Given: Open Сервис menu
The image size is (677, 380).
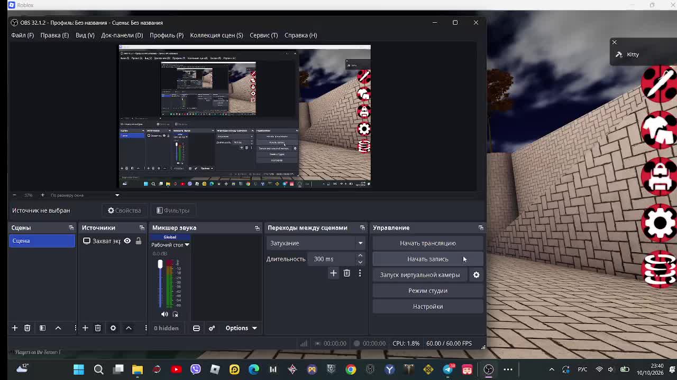Looking at the screenshot, I should [x=263, y=35].
